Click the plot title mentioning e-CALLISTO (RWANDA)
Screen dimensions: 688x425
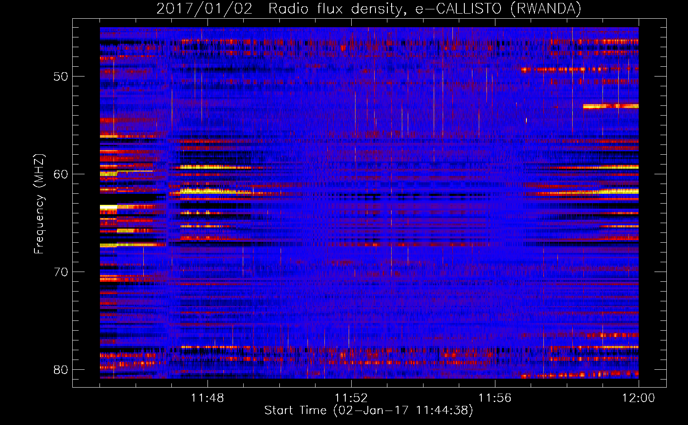click(369, 9)
